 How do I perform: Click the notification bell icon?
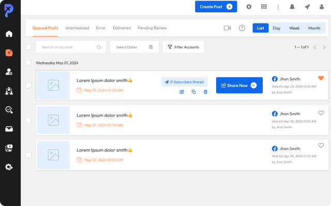(x=292, y=7)
